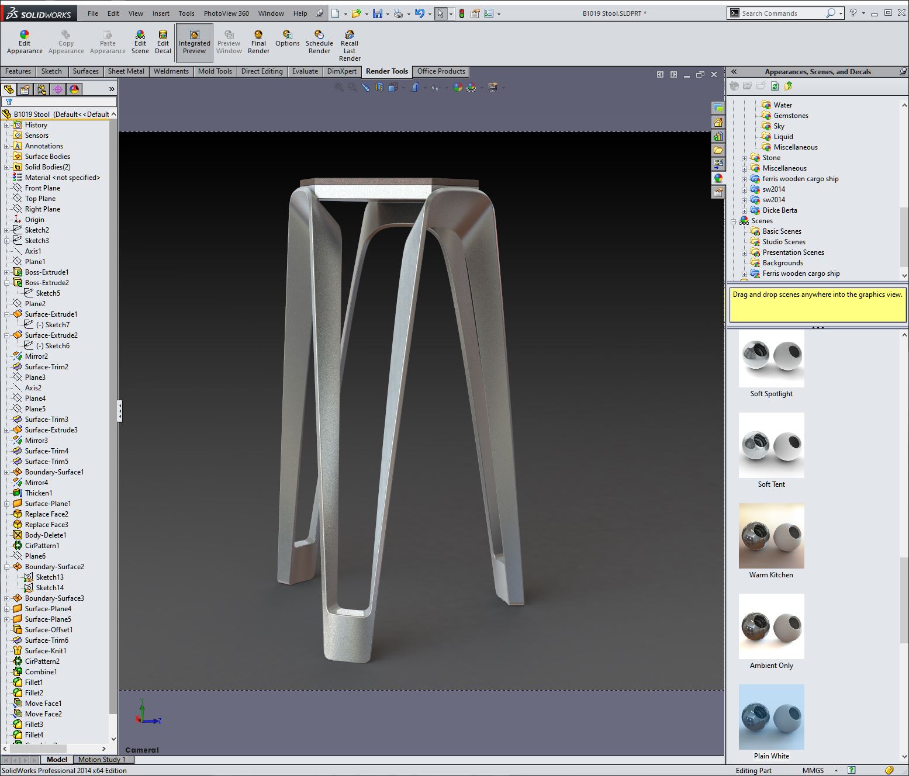Click the Help question mark icon
The height and width of the screenshot is (776, 909).
pos(853,13)
